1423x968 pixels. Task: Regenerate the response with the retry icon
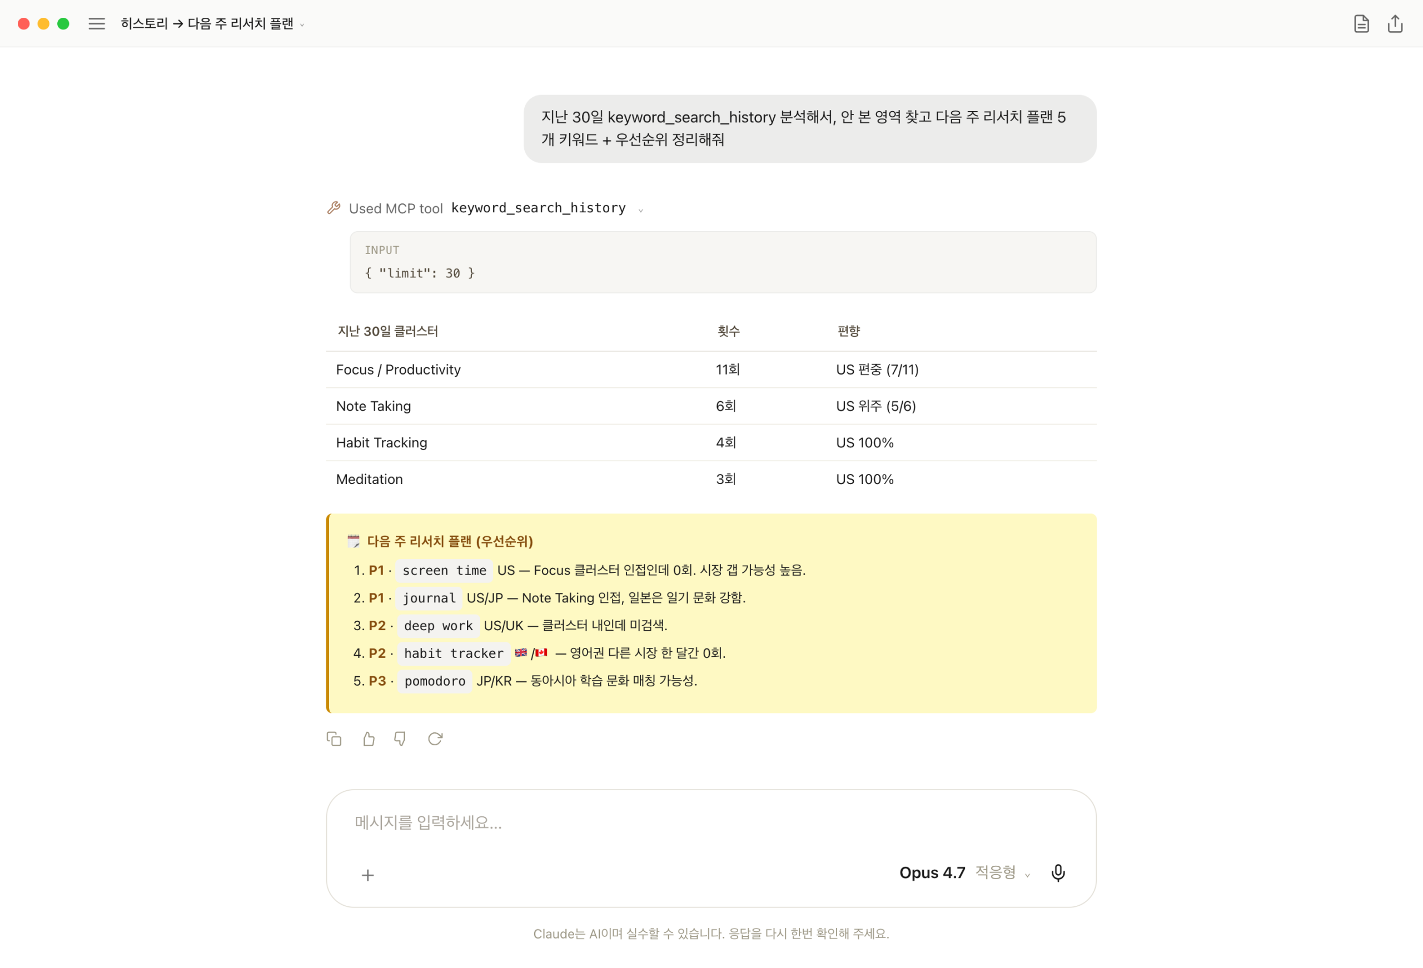click(x=435, y=739)
